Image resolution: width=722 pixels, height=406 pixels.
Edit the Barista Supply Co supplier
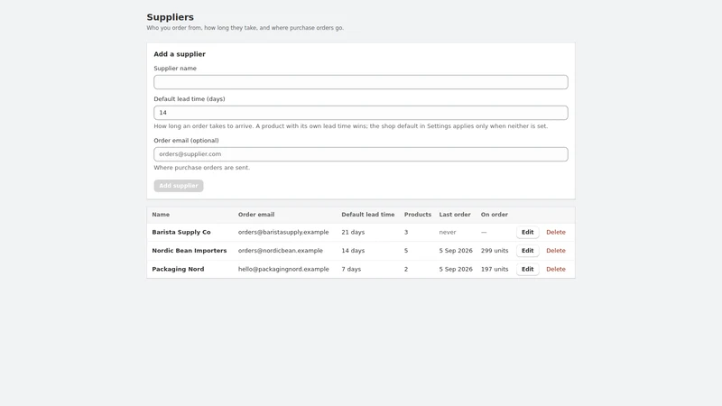[x=527, y=232]
